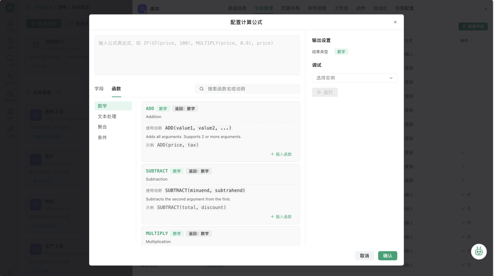The image size is (494, 276).
Task: Open the chatbot assistant floating icon
Action: tap(479, 251)
